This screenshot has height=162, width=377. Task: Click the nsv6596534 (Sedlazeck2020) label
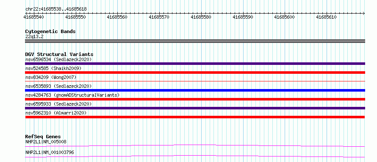click(58, 59)
